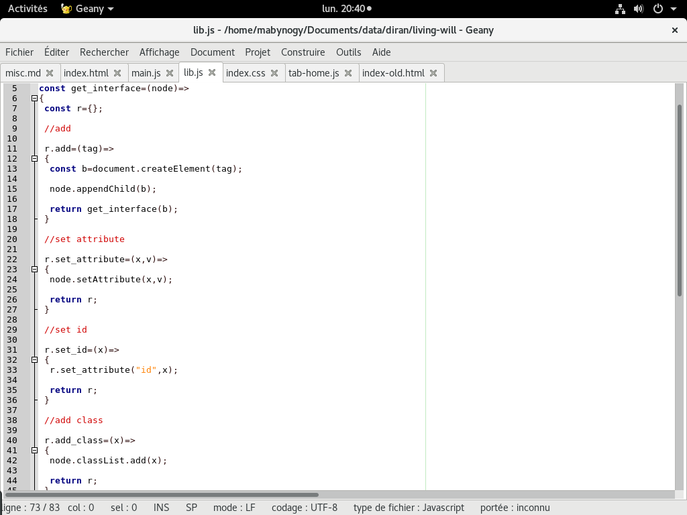This screenshot has height=515, width=687.
Task: Close the main.js tab
Action: pyautogui.click(x=170, y=73)
